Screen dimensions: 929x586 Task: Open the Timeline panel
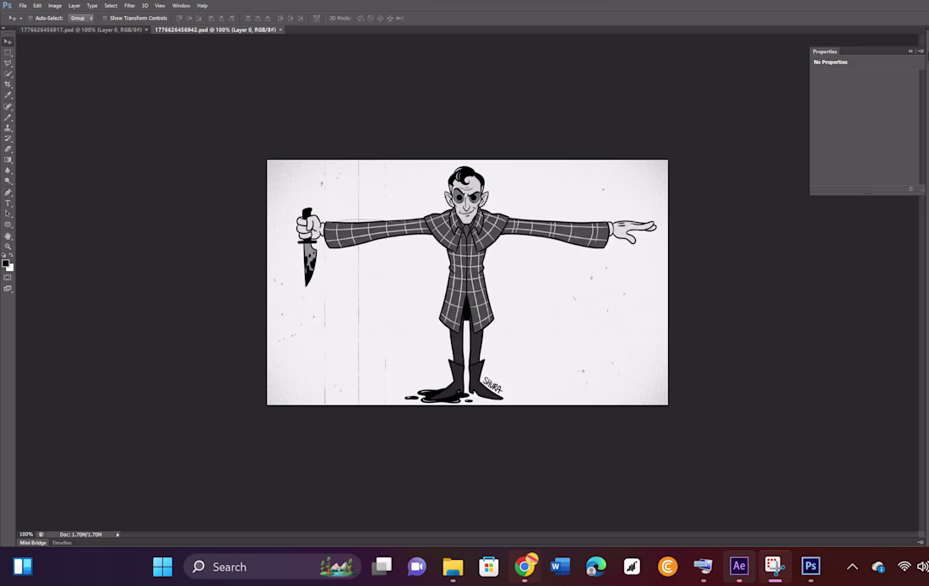pyautogui.click(x=62, y=542)
